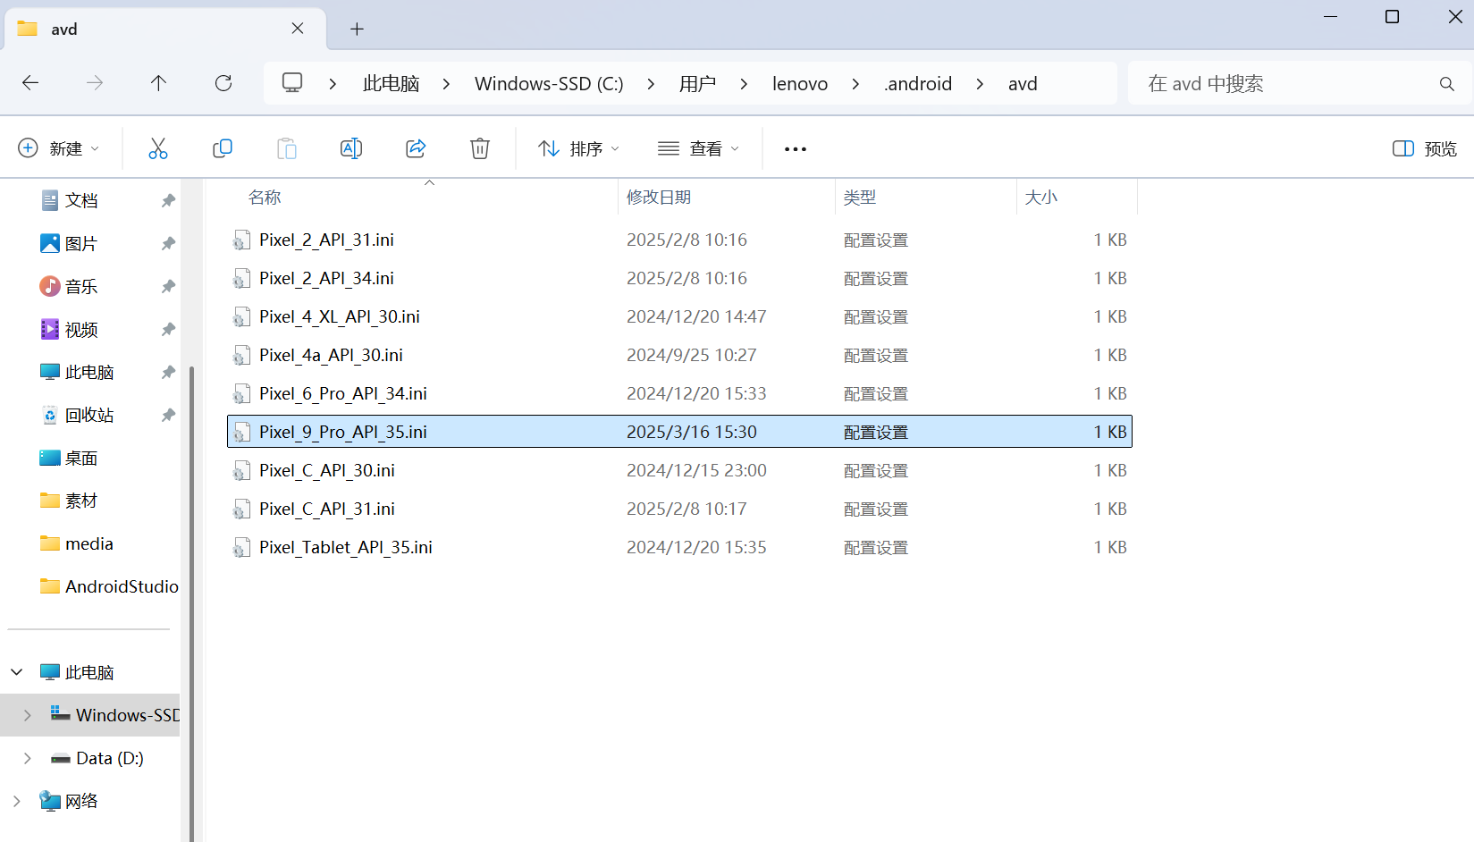The image size is (1474, 842).
Task: Sort by 类型 column header
Action: click(x=860, y=198)
